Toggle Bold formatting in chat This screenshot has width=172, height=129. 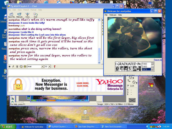[x=10, y=66]
